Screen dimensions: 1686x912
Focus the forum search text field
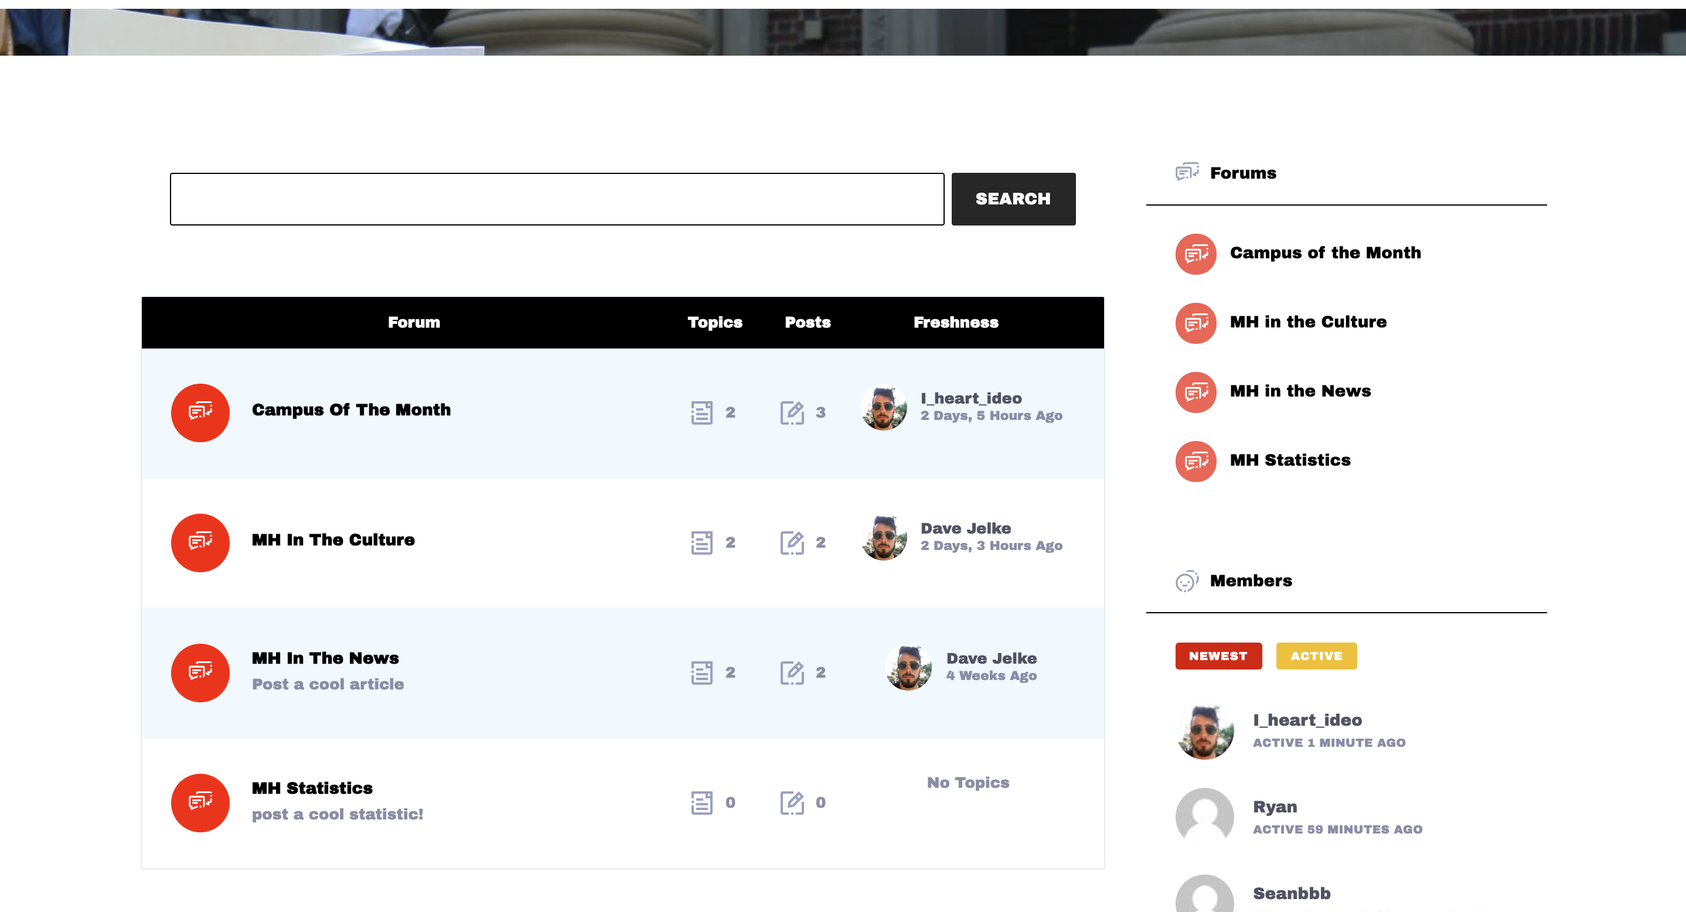coord(557,199)
